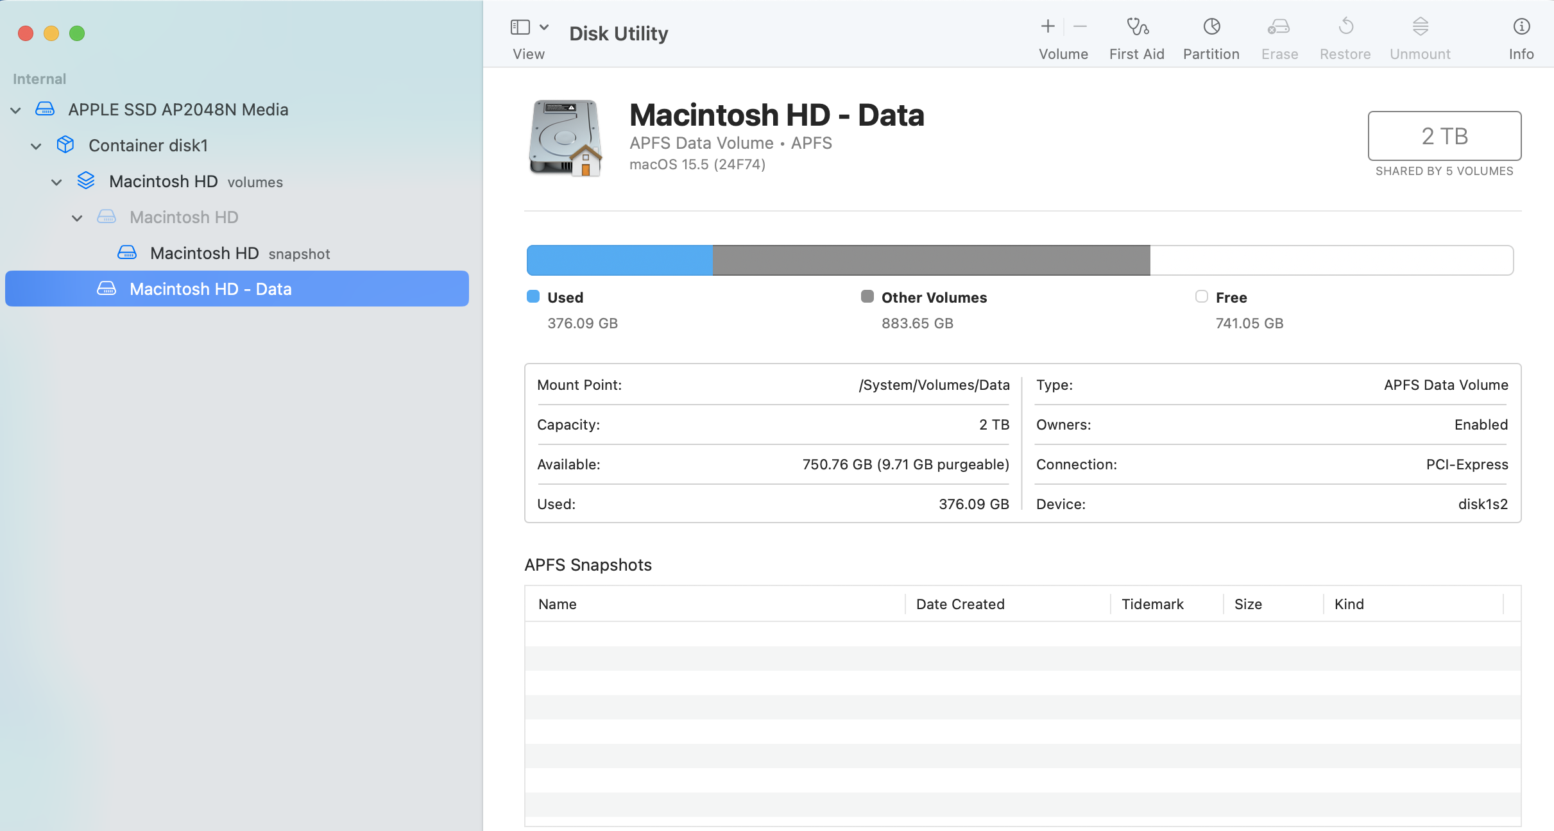Select Macintosh HD snapshot row
Viewport: 1554px width, 831px height.
tap(237, 253)
